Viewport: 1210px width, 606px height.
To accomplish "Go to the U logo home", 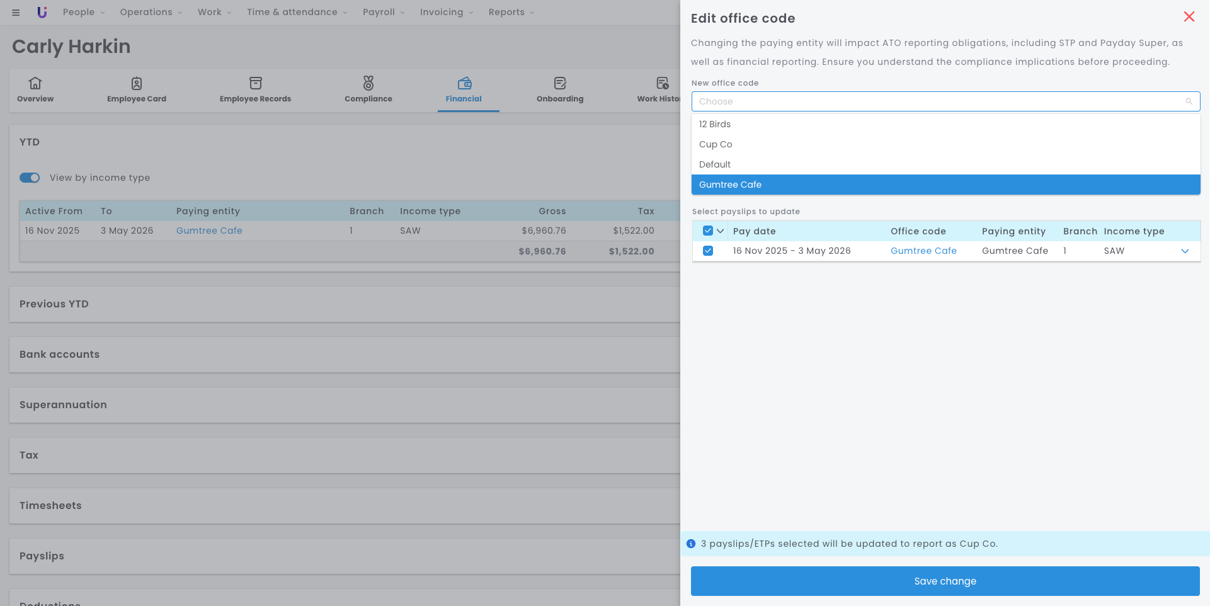I will coord(42,12).
